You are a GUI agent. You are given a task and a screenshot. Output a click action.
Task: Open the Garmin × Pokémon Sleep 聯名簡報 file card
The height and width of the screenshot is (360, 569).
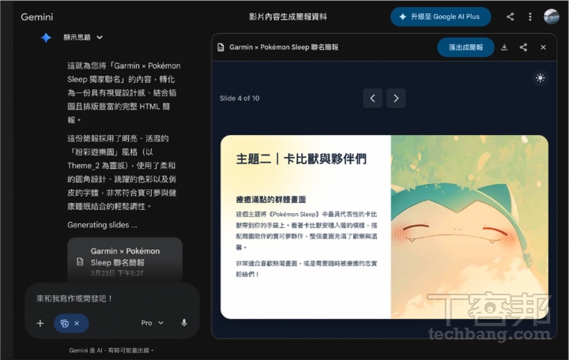tap(125, 261)
